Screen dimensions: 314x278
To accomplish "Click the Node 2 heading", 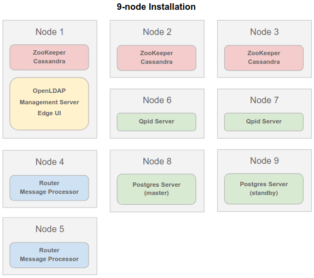I will 157,32.
